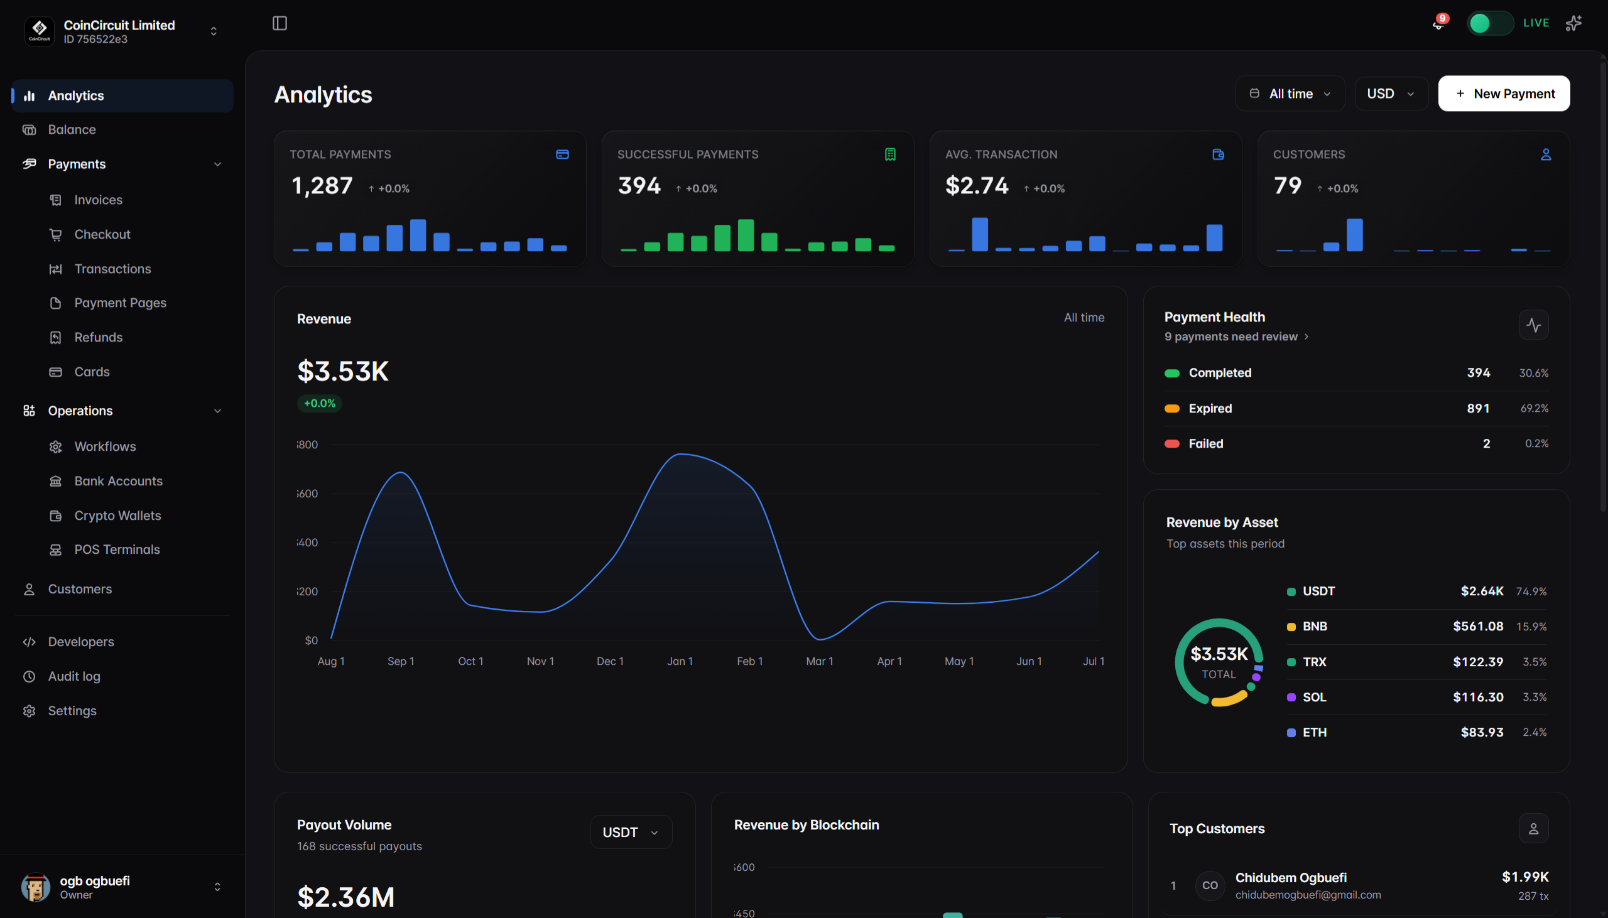
Task: Click the ETH asset row
Action: pos(1416,733)
